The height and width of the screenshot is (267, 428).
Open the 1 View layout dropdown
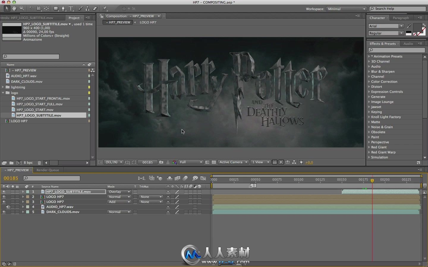(x=260, y=162)
